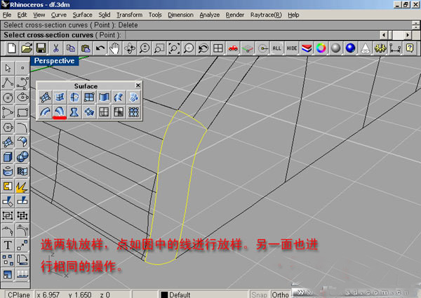421x298 pixels.
Task: Click the Edit Layers stack icon
Action: (x=307, y=48)
